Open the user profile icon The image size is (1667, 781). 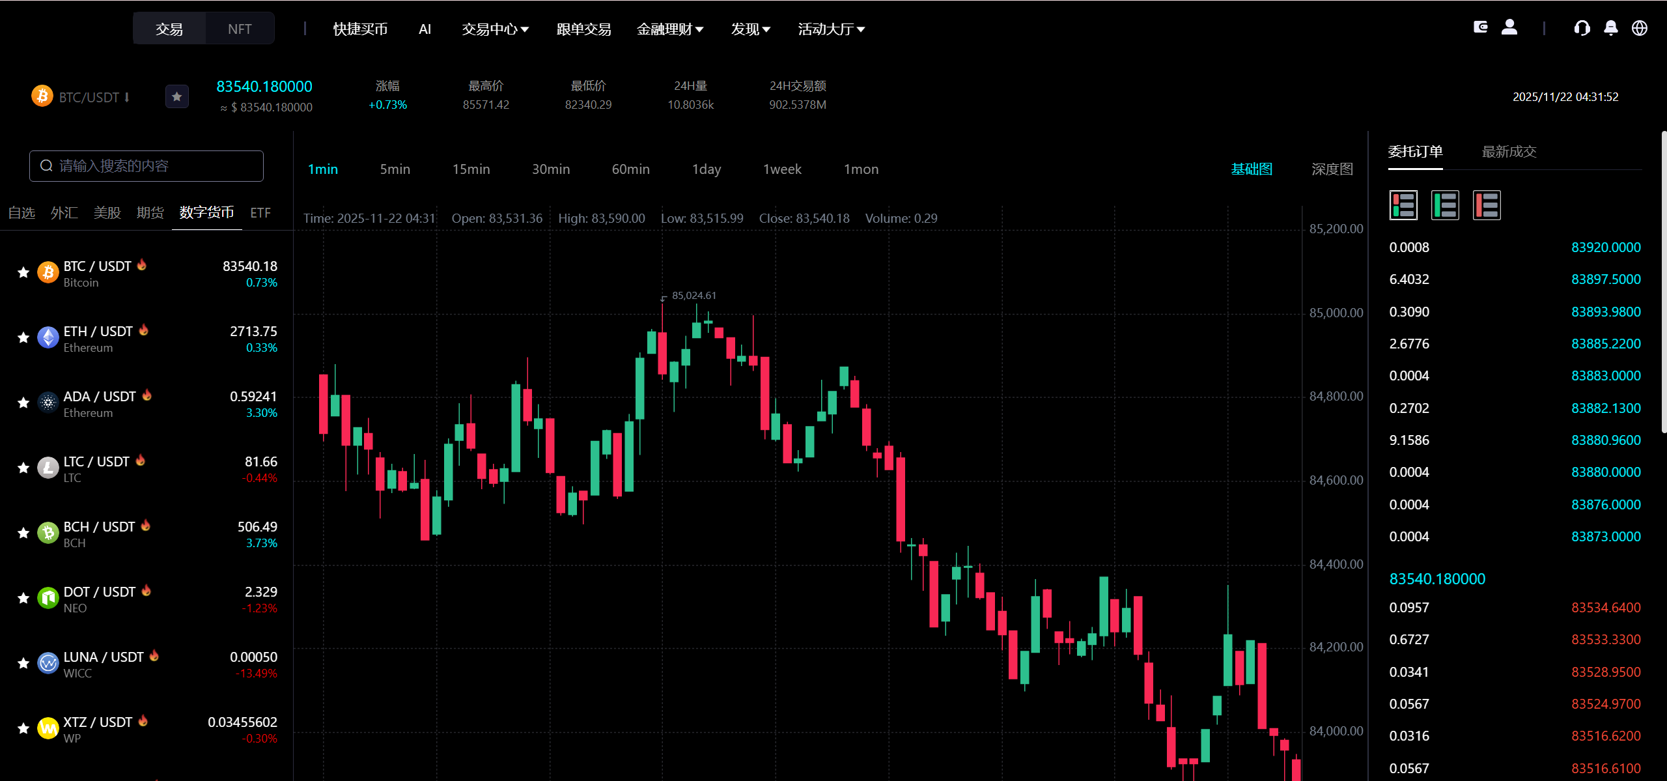(1509, 27)
